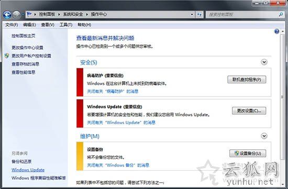The width and height of the screenshot is (288, 189).
Task: Maximize the Action Center window
Action: 266,3
